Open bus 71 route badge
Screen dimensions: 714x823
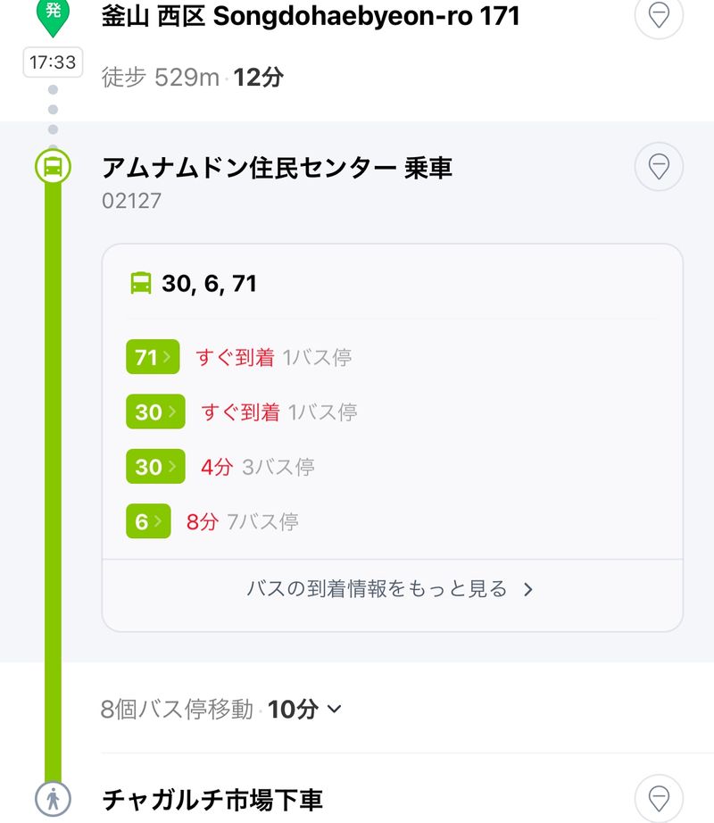point(153,358)
